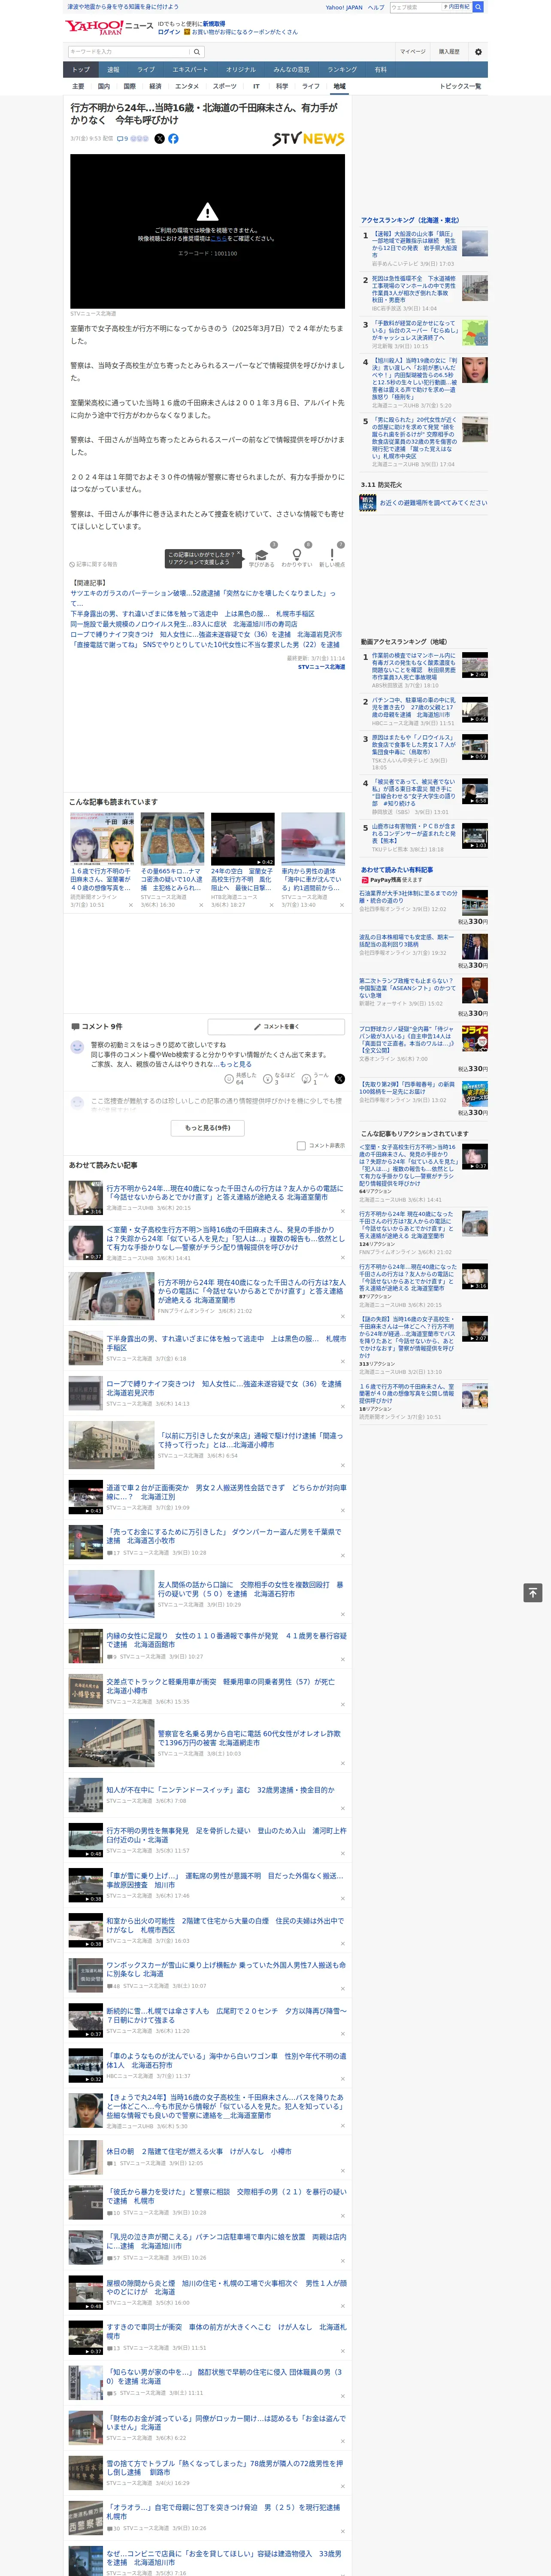Click the search magnifier beside the keyword field
Viewport: 551px width, 2576px height.
click(x=197, y=51)
